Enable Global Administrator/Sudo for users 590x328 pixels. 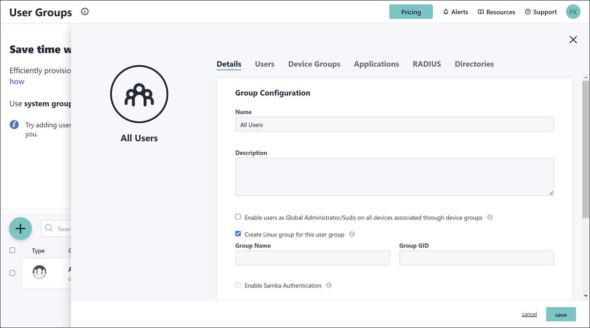coord(238,216)
